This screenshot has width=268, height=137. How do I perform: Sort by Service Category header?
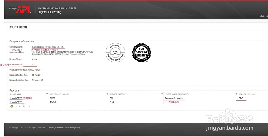(x=118, y=94)
